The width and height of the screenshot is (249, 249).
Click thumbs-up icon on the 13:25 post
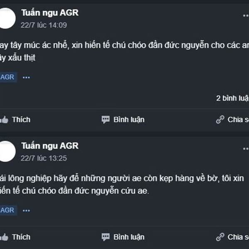point(4,237)
